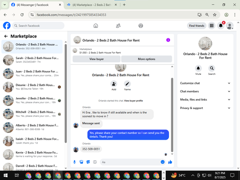240x180 pixels.
Task: Click the browser reload icon
Action: tap(22, 15)
